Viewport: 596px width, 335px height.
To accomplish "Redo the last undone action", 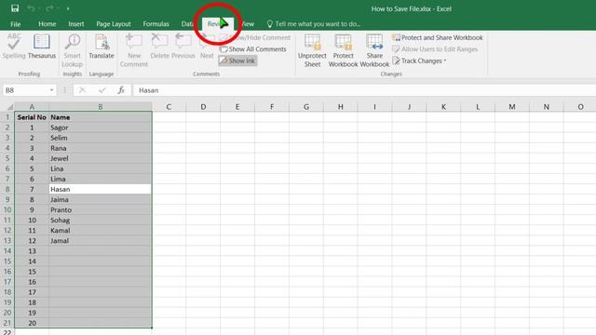I will pos(49,8).
